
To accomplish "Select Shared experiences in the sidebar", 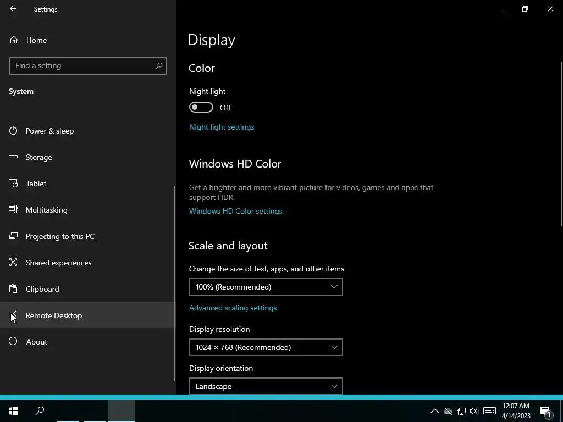I will point(88,263).
